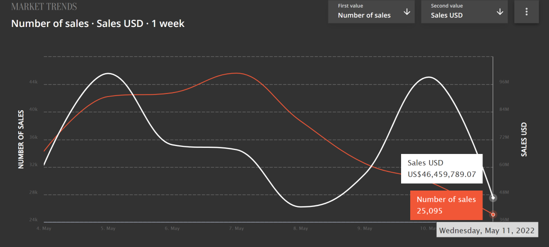Click the down arrow in First value selector

coord(407,12)
